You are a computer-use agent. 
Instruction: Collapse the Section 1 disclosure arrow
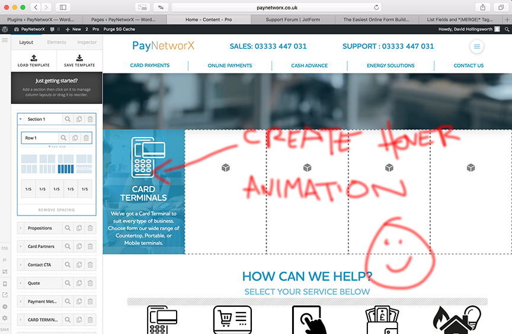coord(21,119)
